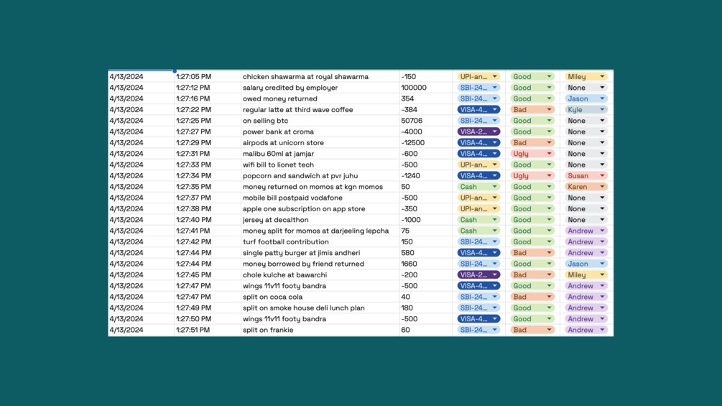Image resolution: width=722 pixels, height=406 pixels.
Task: Open the Susan dropdown on popcorn row
Action: click(602, 176)
